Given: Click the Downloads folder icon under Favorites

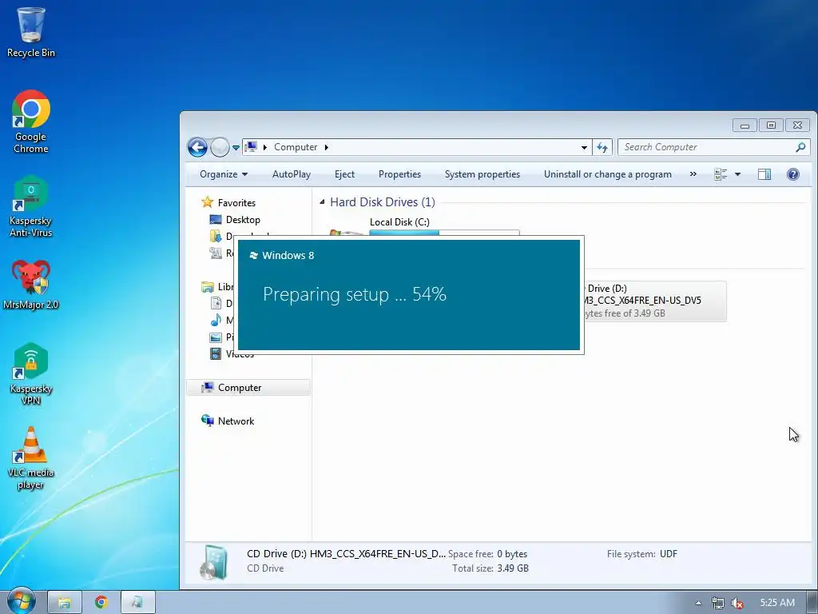Looking at the screenshot, I should (x=216, y=237).
